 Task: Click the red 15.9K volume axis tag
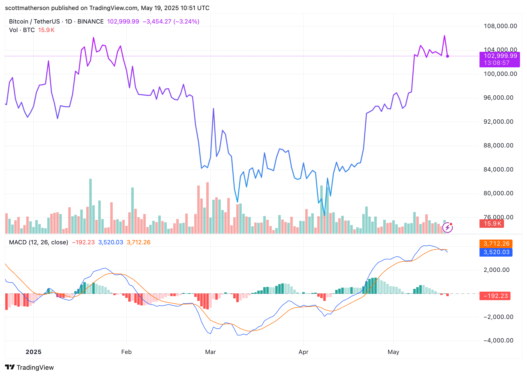pyautogui.click(x=491, y=224)
